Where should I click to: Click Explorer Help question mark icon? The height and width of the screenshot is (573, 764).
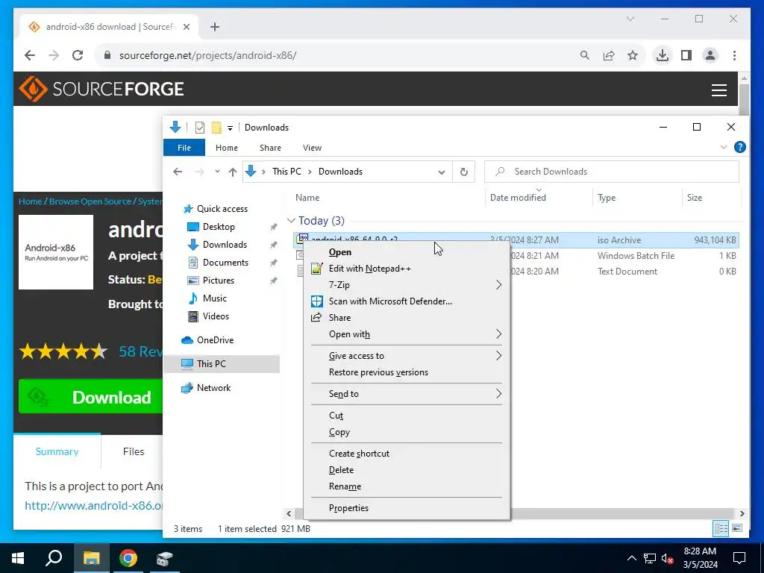click(x=739, y=147)
